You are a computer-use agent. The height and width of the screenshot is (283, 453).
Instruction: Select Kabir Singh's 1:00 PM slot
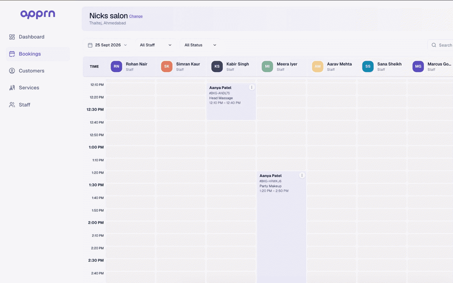(x=231, y=152)
